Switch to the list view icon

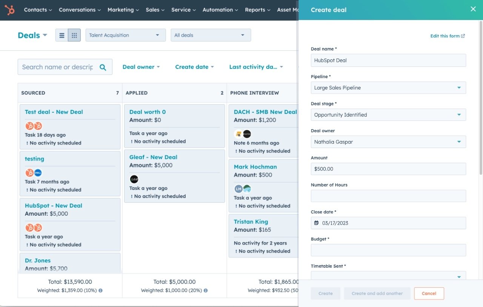point(62,35)
